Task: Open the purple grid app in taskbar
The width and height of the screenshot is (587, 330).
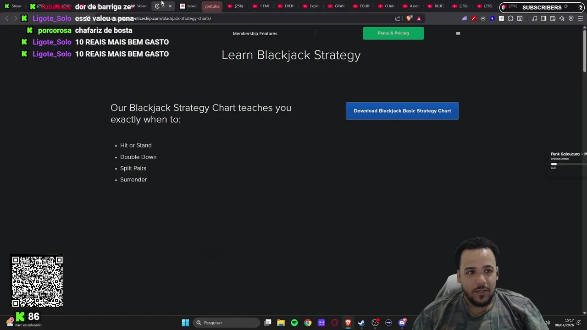Action: (321, 323)
